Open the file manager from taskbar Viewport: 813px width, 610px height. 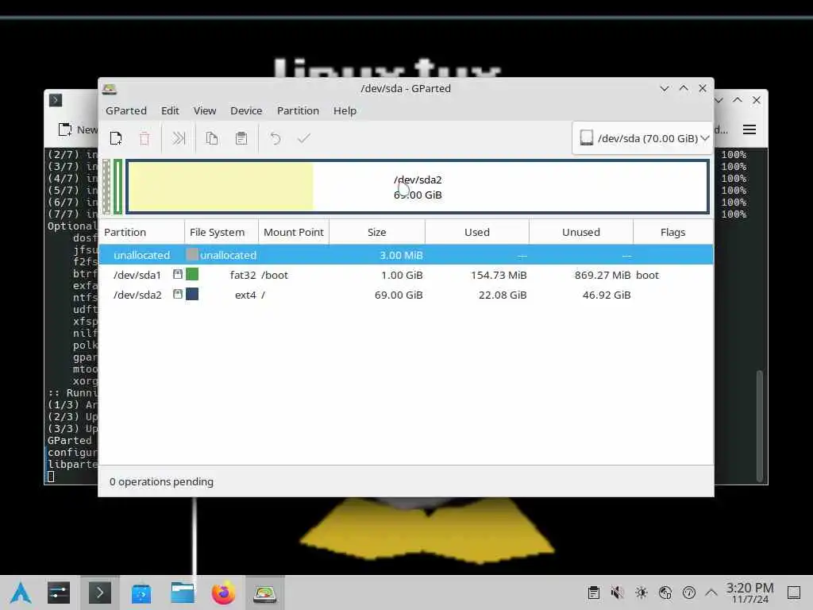[x=183, y=593]
